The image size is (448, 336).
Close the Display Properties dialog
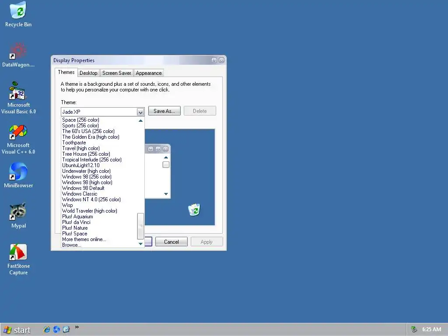point(221,60)
